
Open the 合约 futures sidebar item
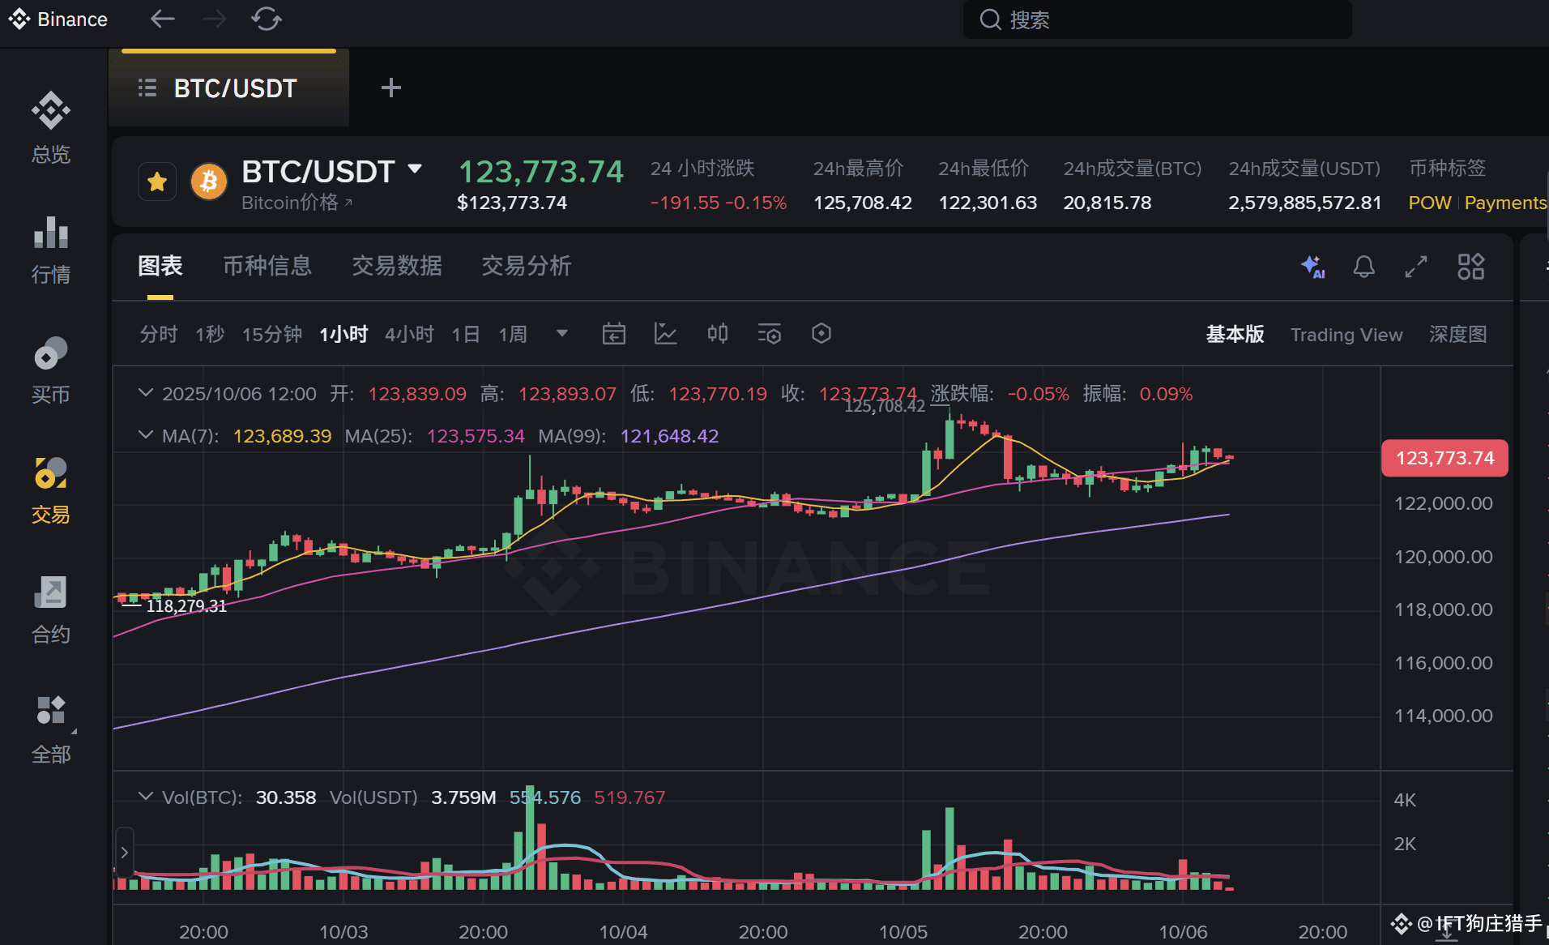(51, 609)
